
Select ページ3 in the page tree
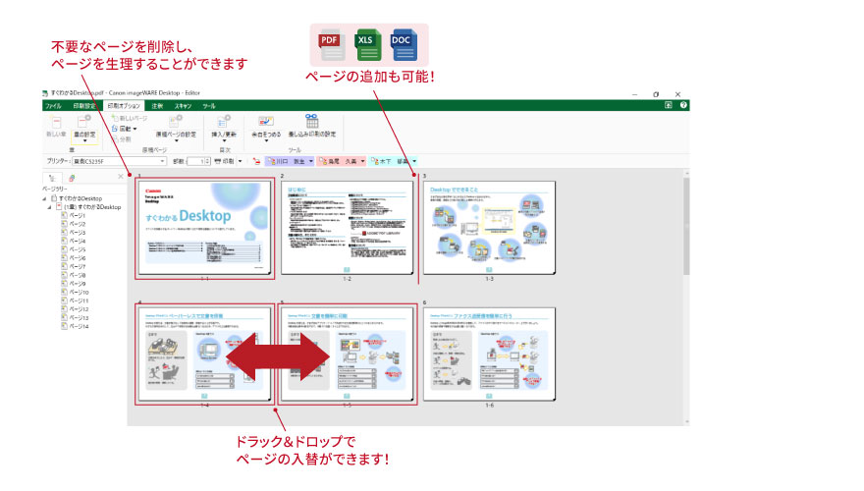[74, 233]
